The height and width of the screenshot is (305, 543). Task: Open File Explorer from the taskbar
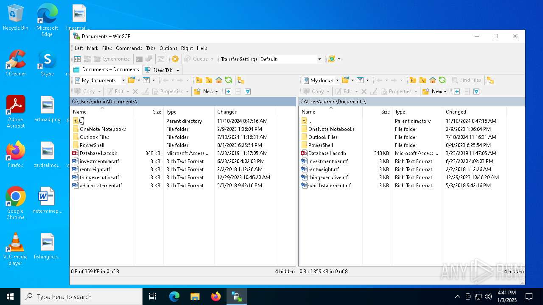point(195,297)
